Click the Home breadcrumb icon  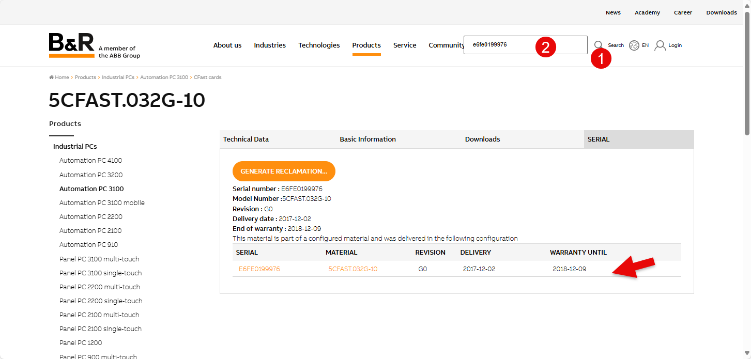click(x=51, y=77)
